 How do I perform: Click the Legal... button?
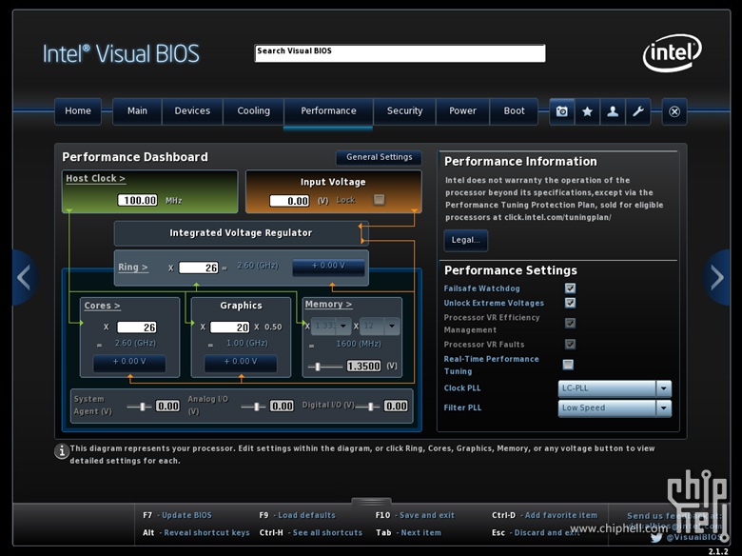click(465, 240)
